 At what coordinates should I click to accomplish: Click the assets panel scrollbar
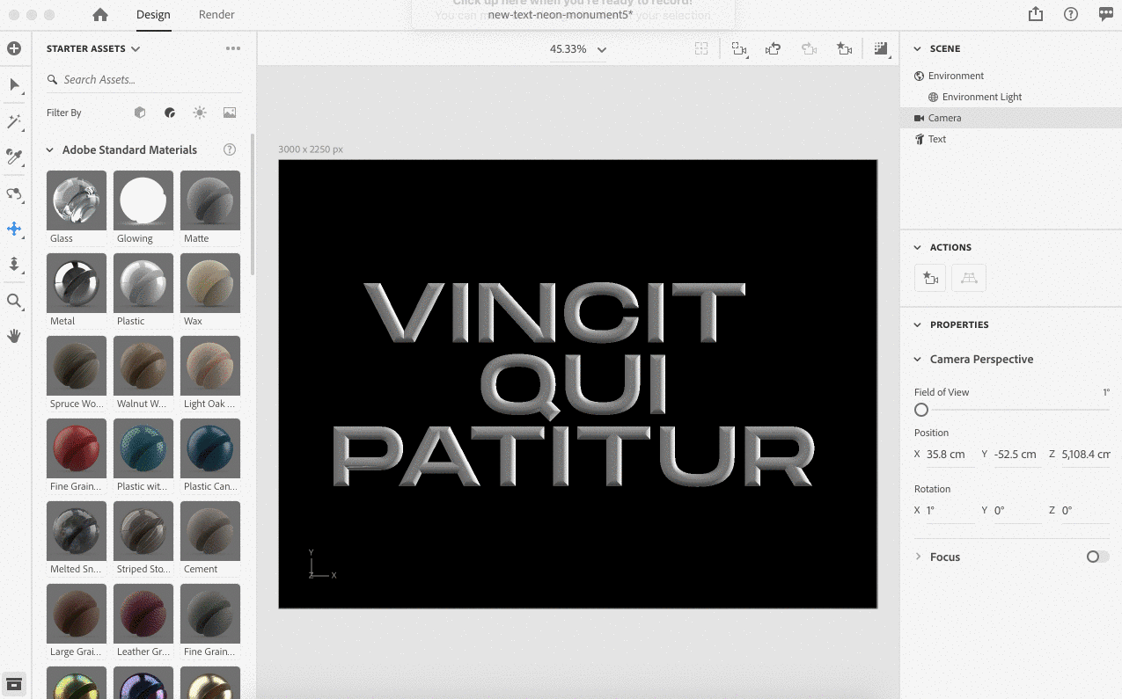click(253, 204)
